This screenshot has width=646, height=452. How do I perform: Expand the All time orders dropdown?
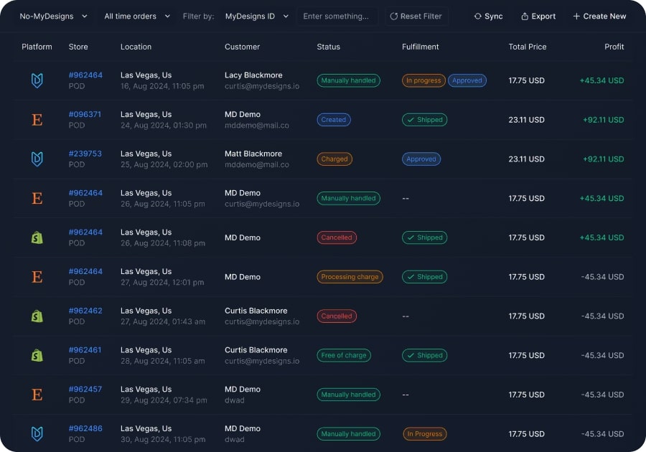[134, 16]
